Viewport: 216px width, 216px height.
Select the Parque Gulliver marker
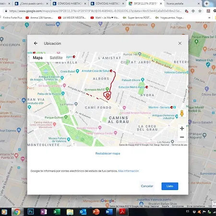66,117
